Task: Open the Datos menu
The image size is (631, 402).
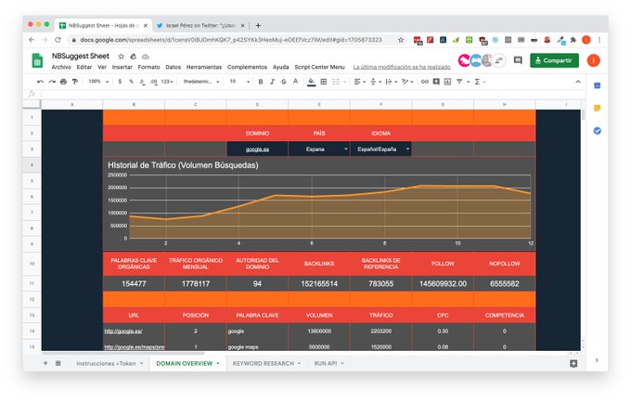Action: click(x=173, y=67)
